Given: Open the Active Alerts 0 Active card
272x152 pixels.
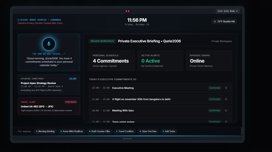Looking at the screenshot, I should click(160, 60).
